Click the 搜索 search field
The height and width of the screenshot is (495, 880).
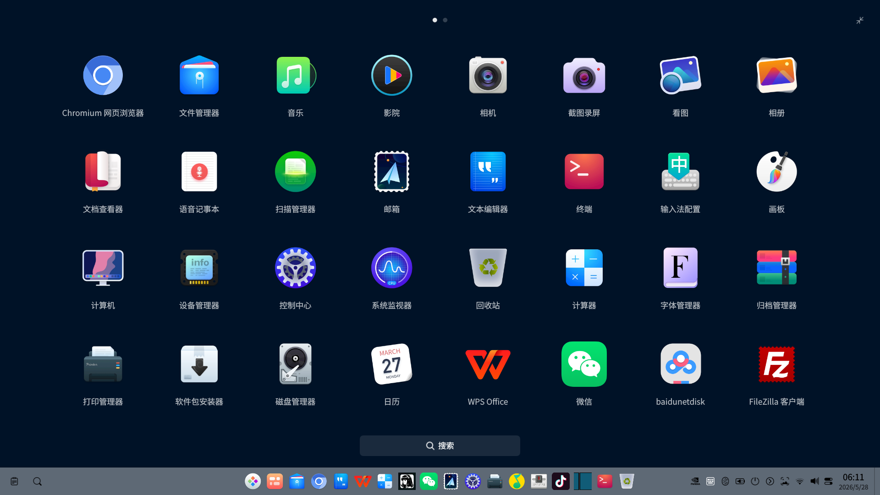click(440, 446)
